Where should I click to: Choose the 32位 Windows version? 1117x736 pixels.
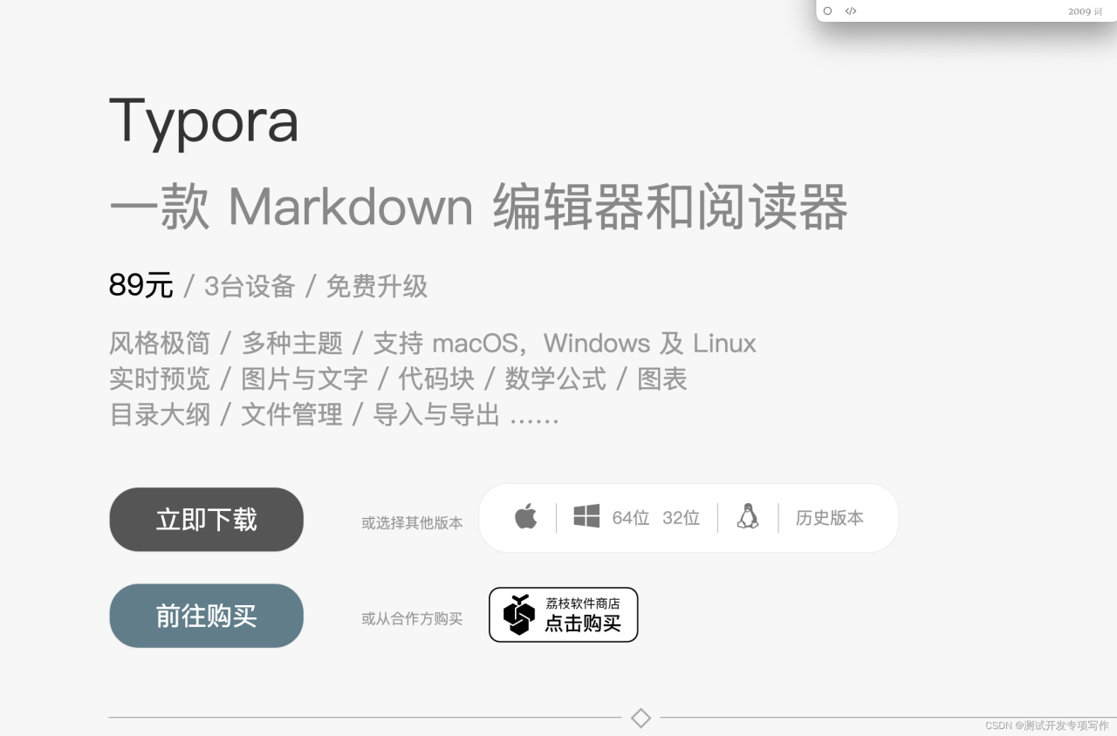681,518
